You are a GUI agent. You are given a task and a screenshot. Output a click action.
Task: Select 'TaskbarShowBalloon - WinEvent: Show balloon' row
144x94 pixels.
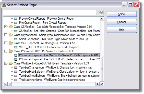pos(59,76)
